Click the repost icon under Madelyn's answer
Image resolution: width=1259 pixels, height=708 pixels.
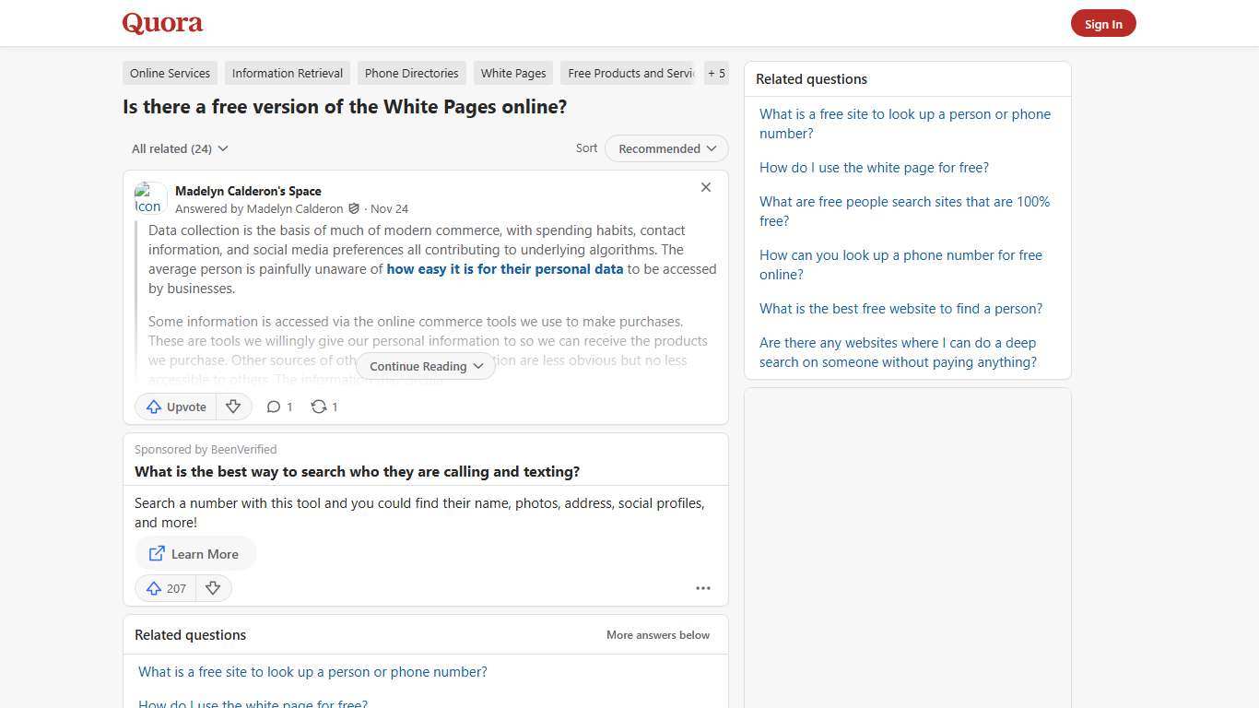coord(318,407)
